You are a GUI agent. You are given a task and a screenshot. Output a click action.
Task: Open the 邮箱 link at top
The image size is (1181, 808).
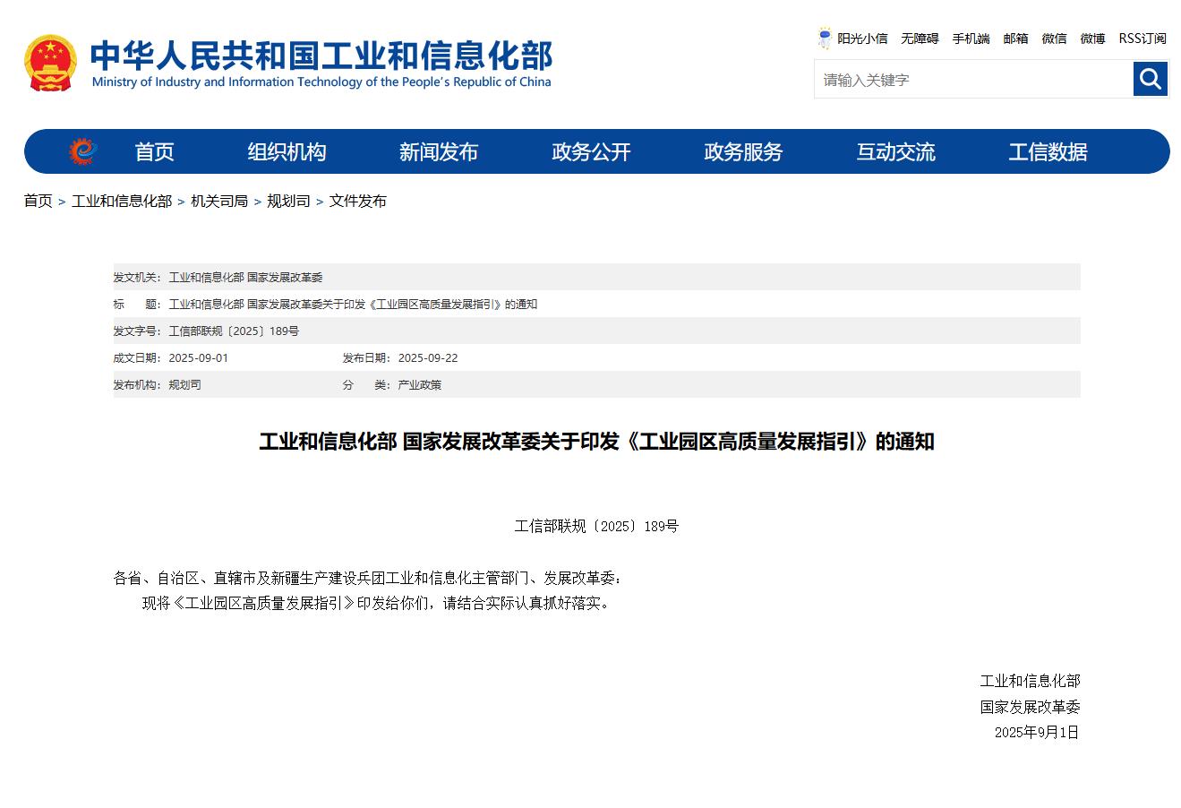click(x=1015, y=39)
